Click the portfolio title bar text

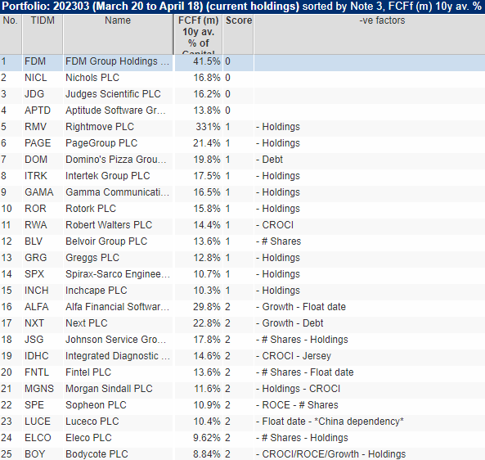point(241,7)
